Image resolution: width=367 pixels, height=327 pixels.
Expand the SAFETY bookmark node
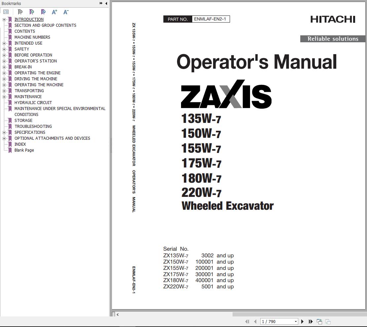tap(4, 49)
